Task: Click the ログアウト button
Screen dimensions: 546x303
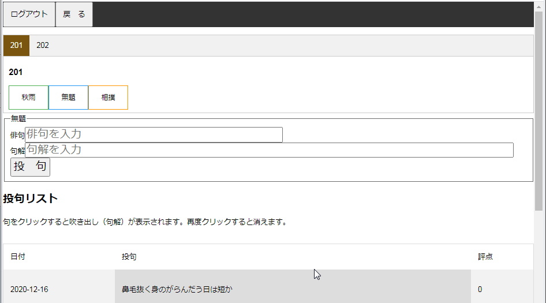Action: (x=29, y=14)
